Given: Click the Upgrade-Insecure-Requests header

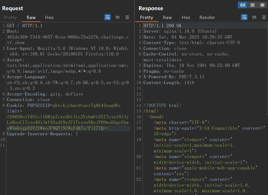Looking at the screenshot, I should (42, 134).
